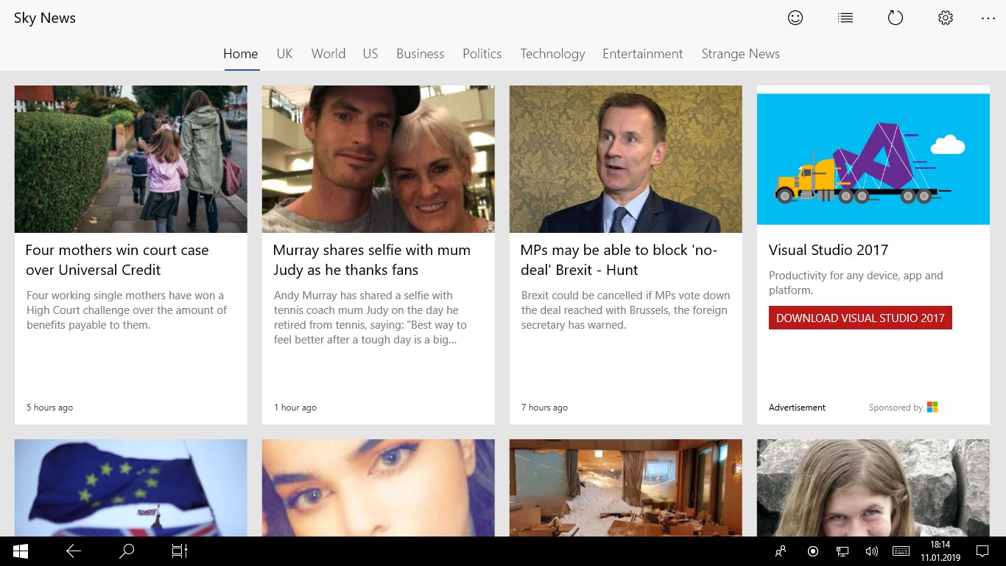Click the Murray and Judy selfie photo
1006x566 pixels.
point(379,159)
